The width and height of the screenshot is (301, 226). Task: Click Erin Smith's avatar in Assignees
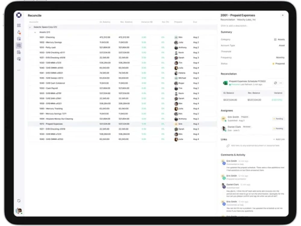223,119
